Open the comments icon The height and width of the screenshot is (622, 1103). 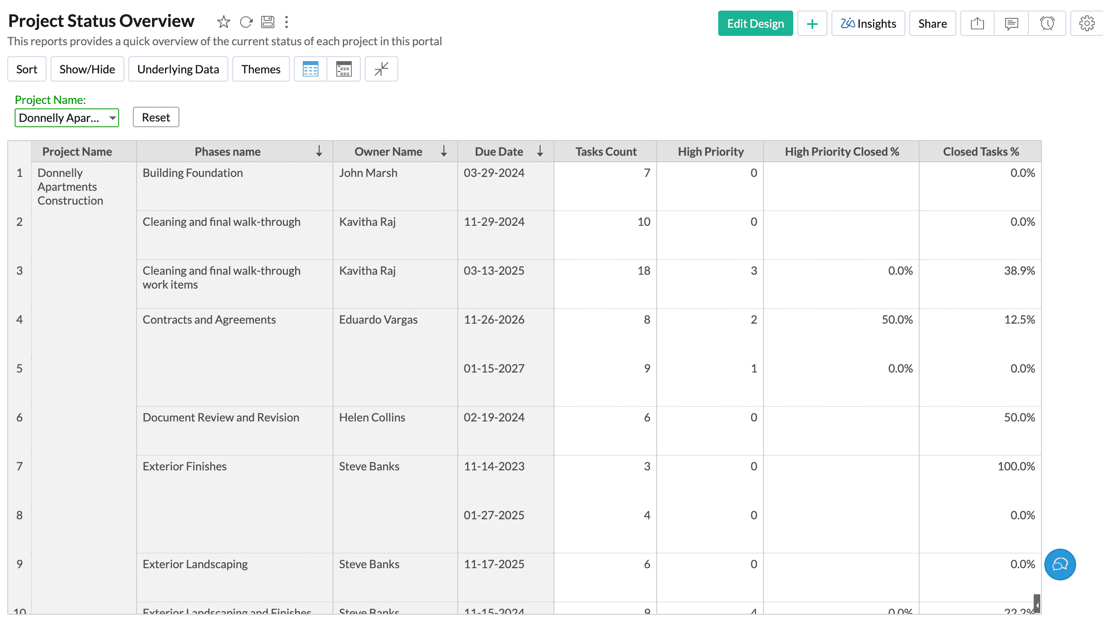click(1011, 24)
